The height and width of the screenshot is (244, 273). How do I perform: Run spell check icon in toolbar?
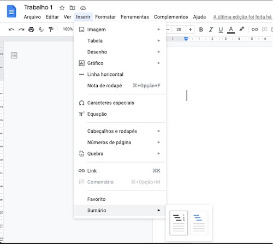tap(41, 29)
